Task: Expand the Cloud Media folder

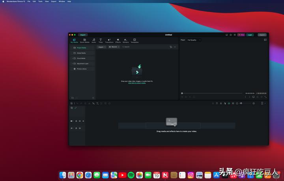Action: [72, 58]
